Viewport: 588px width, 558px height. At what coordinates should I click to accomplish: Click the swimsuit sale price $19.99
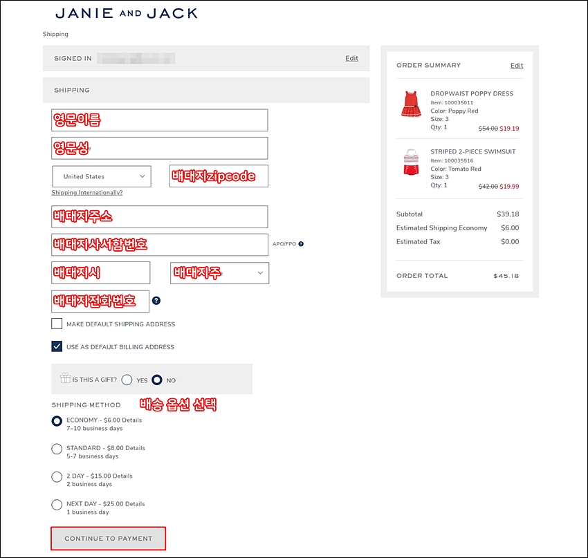pyautogui.click(x=509, y=187)
